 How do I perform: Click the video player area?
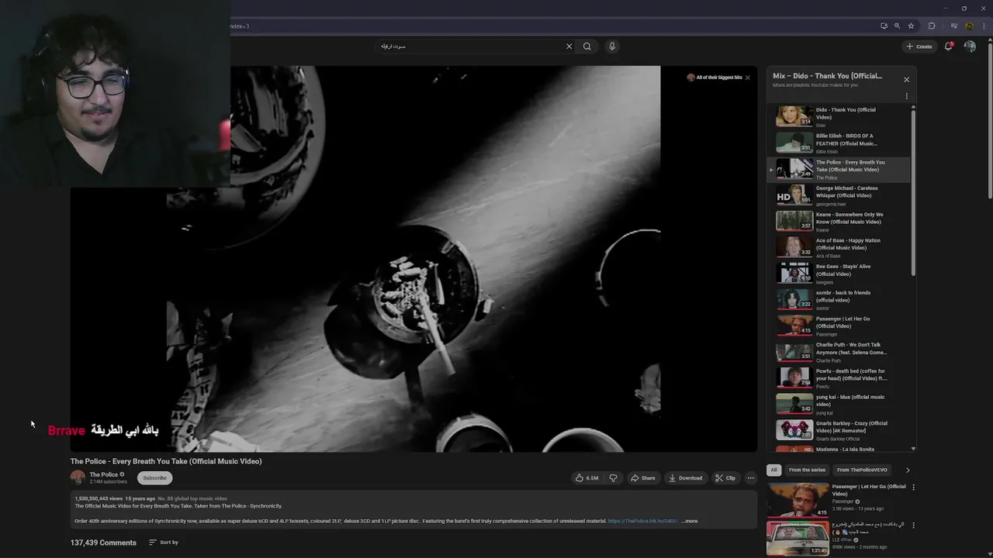click(413, 258)
